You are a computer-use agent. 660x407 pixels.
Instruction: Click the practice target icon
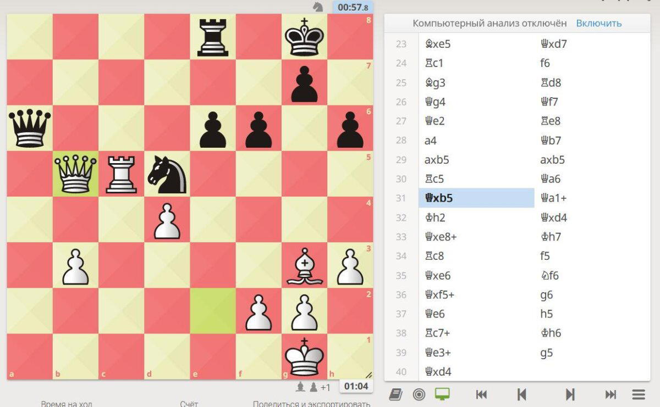click(x=419, y=394)
